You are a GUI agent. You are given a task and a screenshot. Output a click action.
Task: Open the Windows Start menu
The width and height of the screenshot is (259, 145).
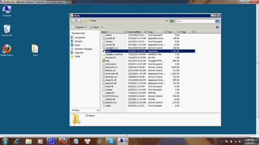coord(5,141)
